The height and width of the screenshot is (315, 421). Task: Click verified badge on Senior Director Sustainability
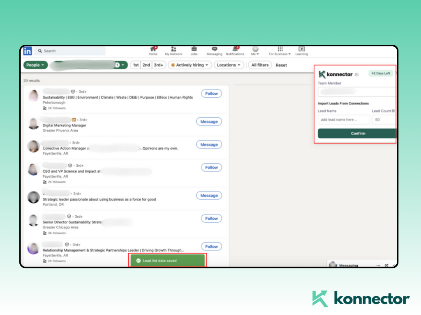tap(69, 217)
